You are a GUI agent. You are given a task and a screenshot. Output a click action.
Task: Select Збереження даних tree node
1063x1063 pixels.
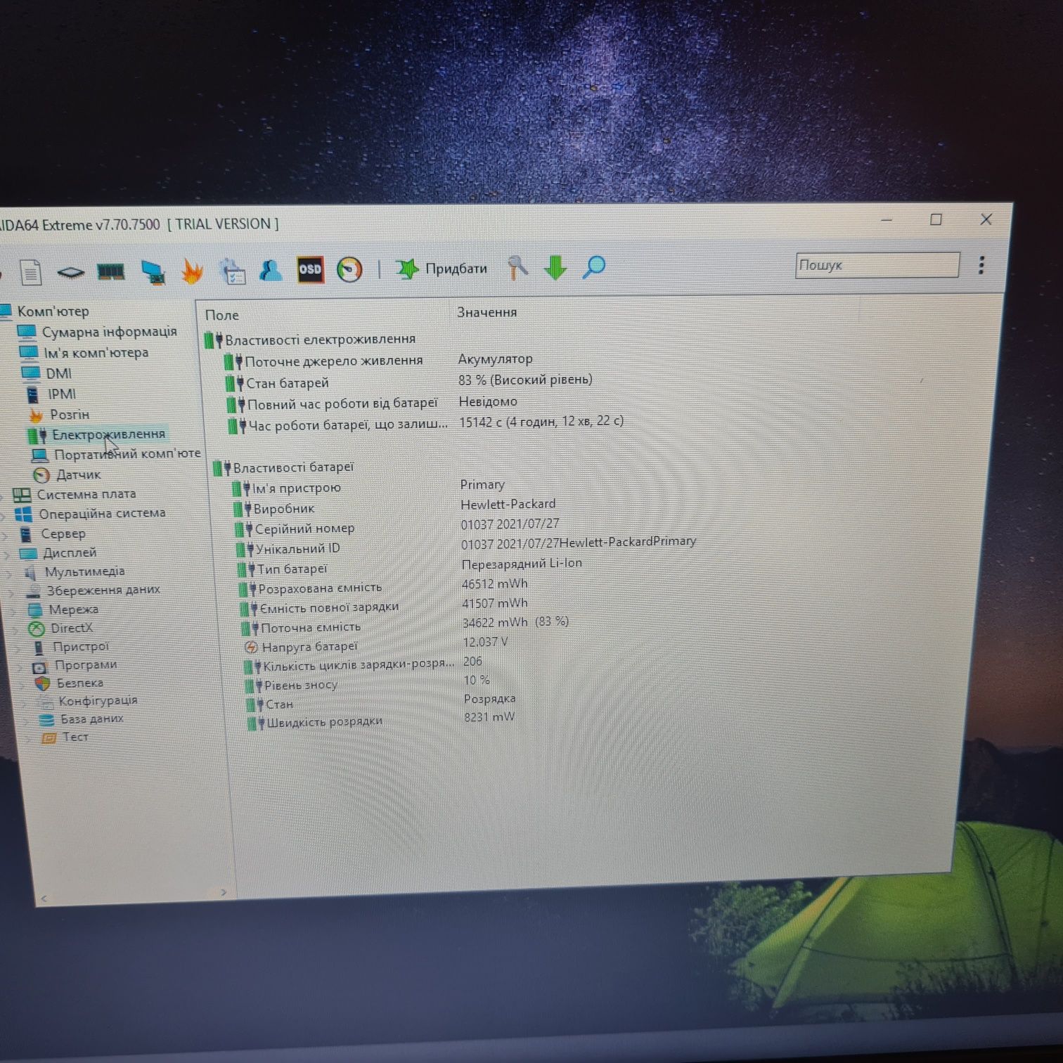pyautogui.click(x=93, y=590)
